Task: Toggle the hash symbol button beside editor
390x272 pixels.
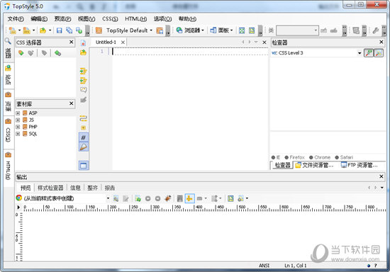Action: 84,137
